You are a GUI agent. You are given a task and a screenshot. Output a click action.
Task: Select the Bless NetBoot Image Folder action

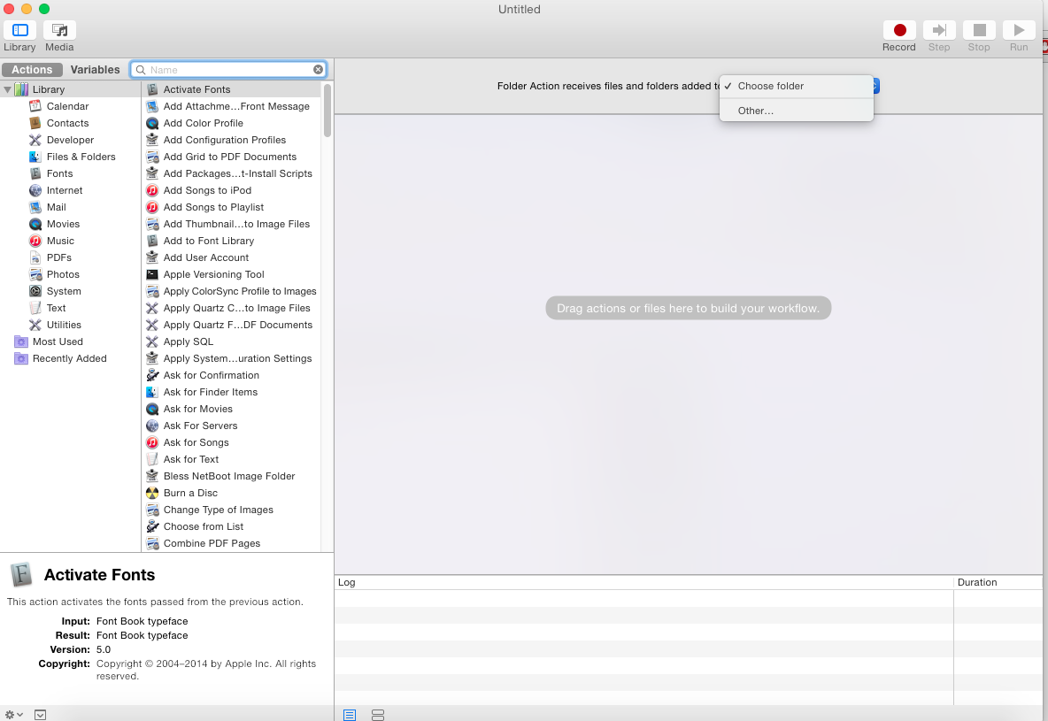coord(231,476)
